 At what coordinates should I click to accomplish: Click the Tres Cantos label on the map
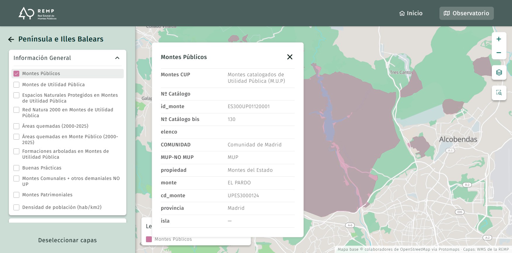401,72
